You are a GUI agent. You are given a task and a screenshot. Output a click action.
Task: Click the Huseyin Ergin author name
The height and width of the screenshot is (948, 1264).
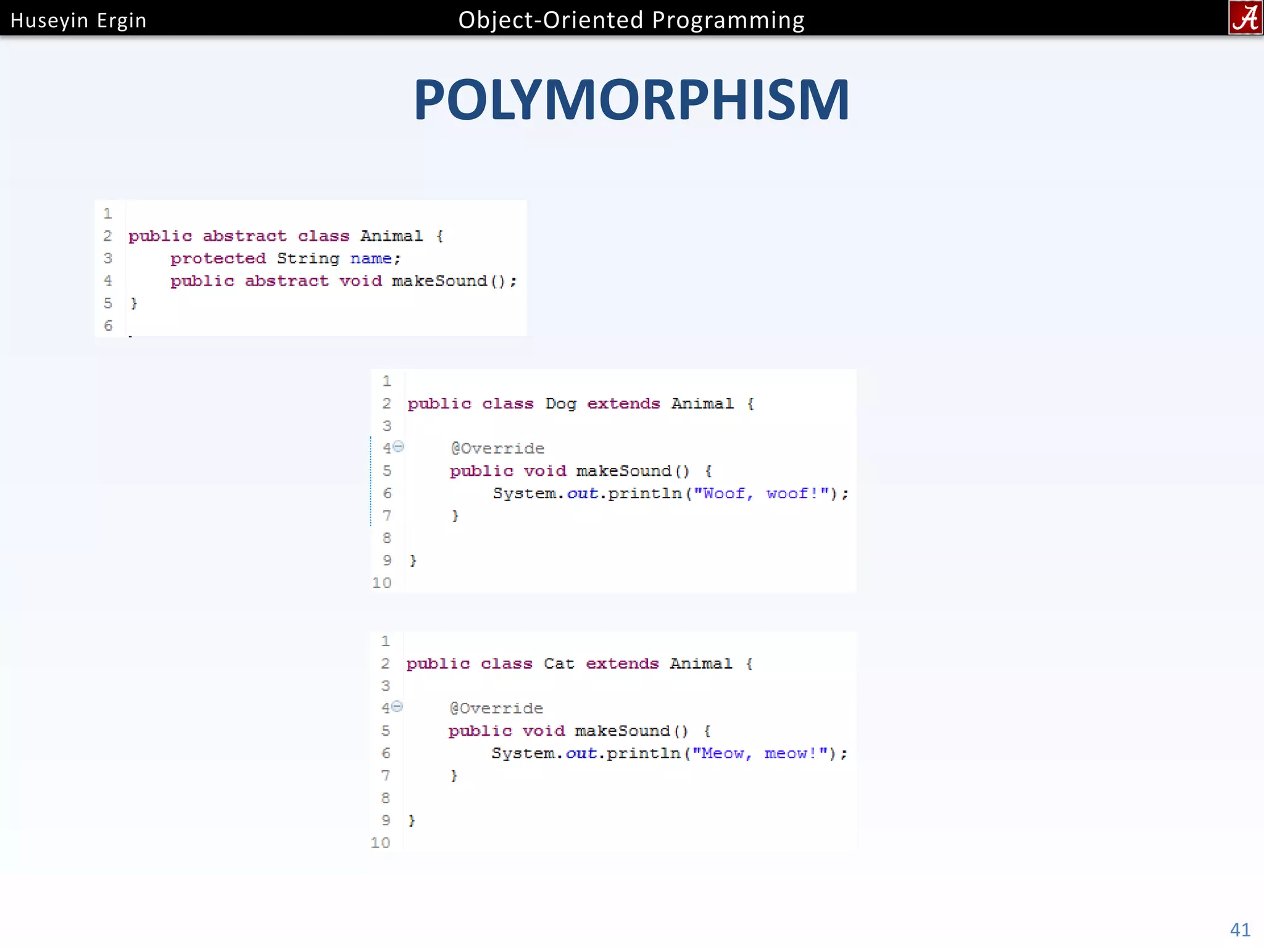tap(78, 20)
